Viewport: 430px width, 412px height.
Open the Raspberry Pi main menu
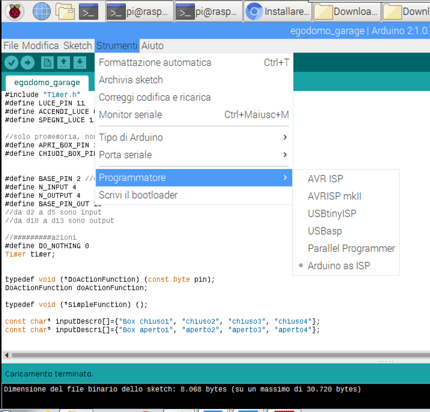[x=15, y=11]
